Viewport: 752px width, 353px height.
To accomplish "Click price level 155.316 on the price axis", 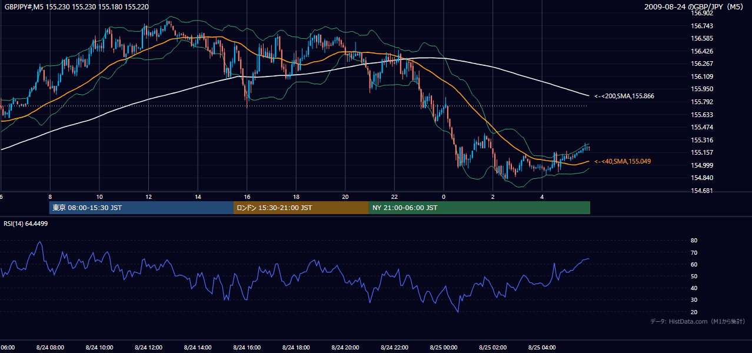I will pos(702,140).
